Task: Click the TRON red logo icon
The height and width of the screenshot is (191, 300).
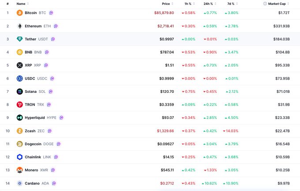Action: click(19, 105)
